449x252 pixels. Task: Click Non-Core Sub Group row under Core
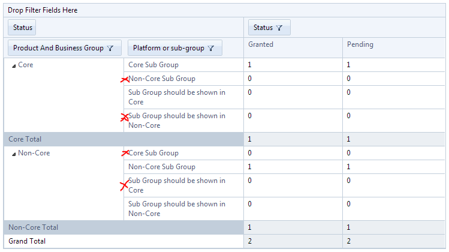162,79
